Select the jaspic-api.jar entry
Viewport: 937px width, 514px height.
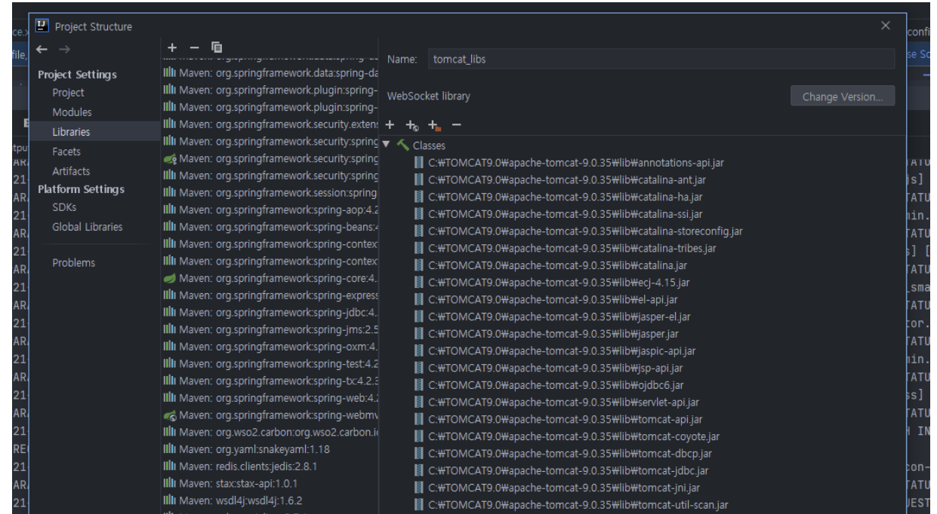(x=562, y=351)
